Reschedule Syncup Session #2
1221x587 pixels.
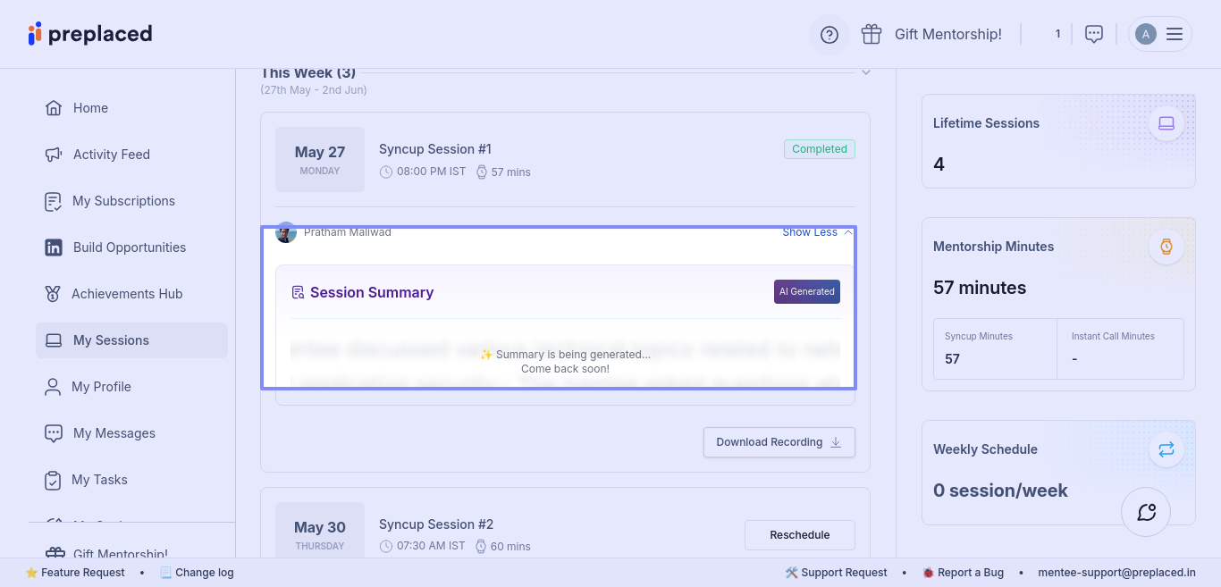tap(799, 535)
